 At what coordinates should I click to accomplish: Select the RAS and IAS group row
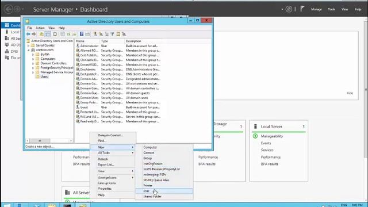(118, 117)
